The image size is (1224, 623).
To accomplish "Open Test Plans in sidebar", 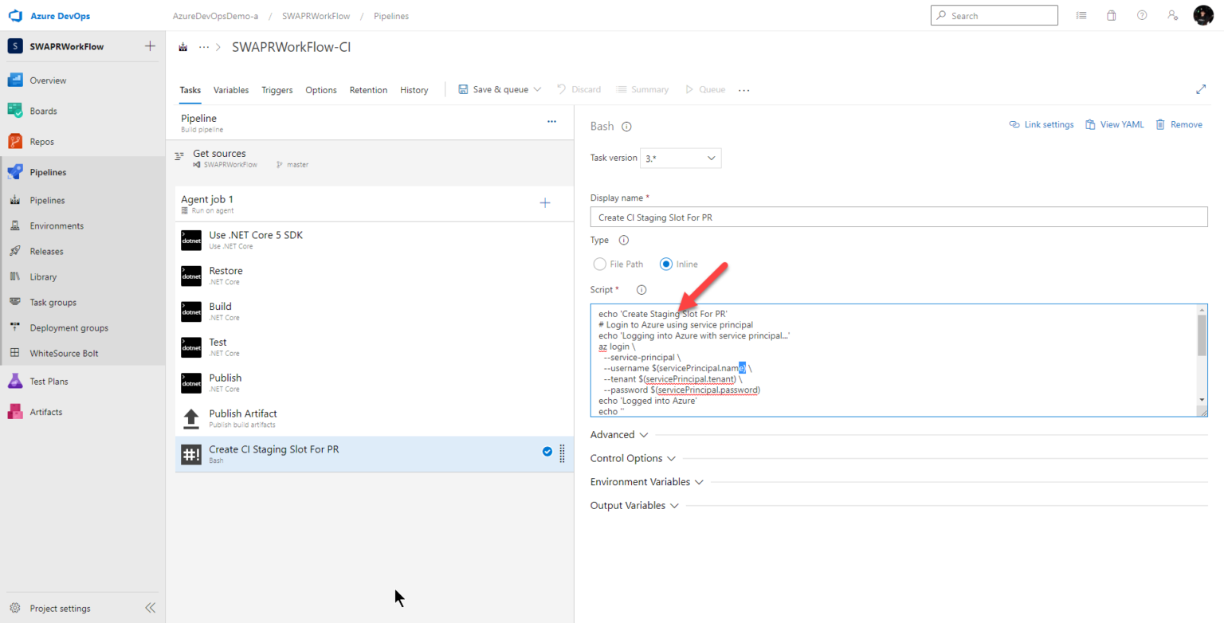I will click(49, 382).
